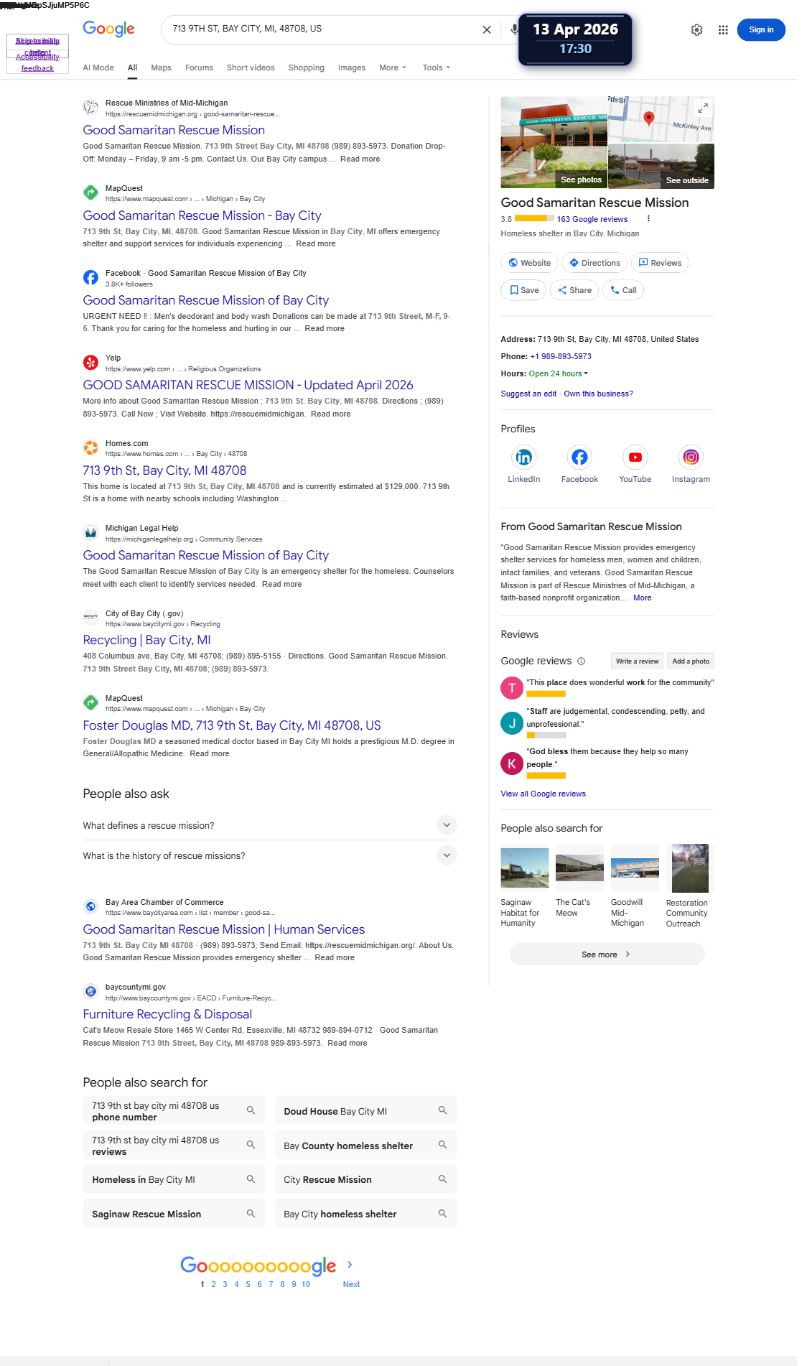Screen dimensions: 807x1366
Task: Click the Rescue Ministries of Mid-Michigan favicon
Action: pyautogui.click(x=90, y=107)
